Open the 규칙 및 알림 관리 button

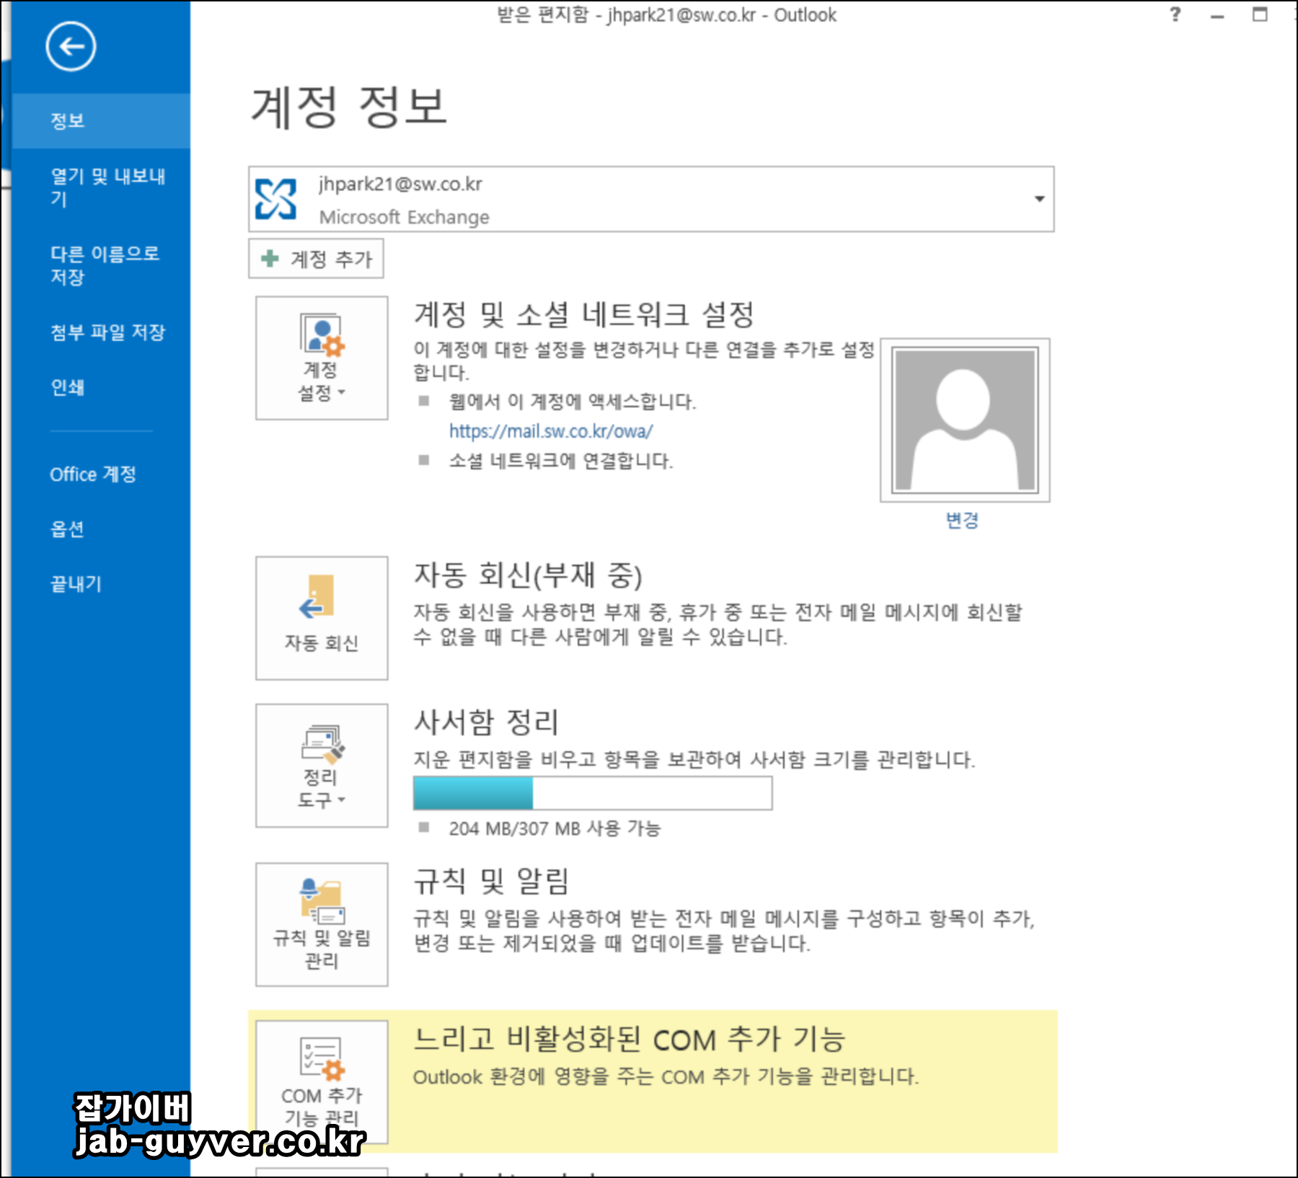(x=322, y=924)
